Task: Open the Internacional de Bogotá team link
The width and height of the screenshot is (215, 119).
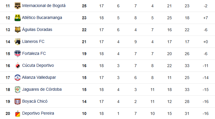Action: 44,6
